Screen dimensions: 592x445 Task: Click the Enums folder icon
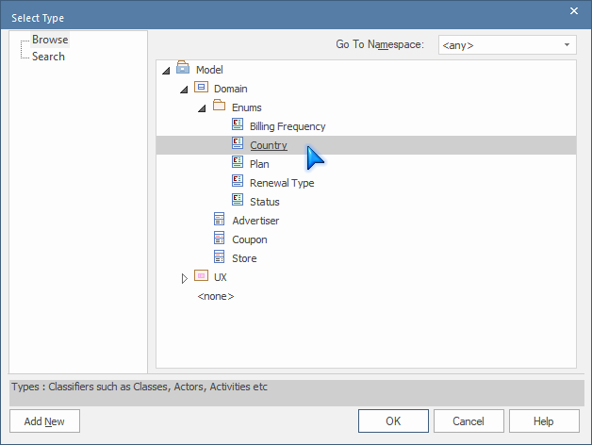(x=219, y=105)
